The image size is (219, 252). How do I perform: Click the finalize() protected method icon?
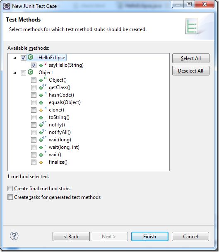[x=41, y=162]
